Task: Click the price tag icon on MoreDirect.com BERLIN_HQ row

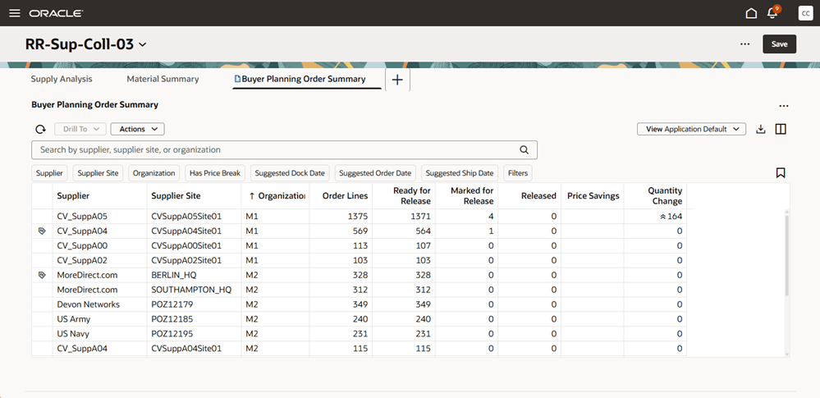Action: click(x=42, y=275)
